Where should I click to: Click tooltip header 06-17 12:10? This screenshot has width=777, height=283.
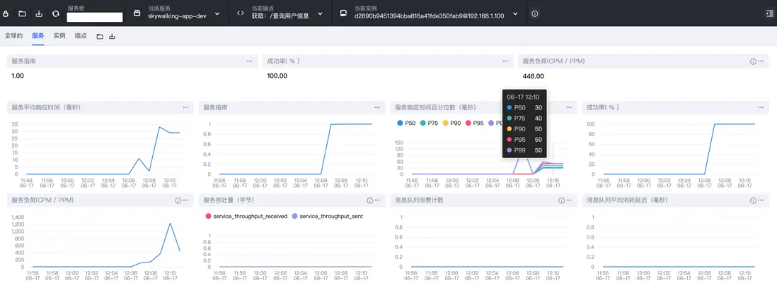coord(523,97)
